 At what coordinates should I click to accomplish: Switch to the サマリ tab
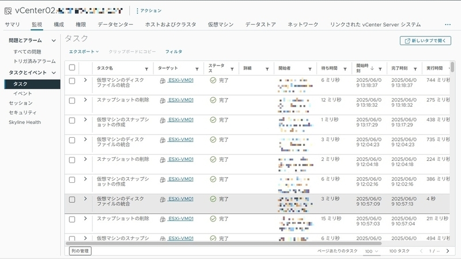tap(12, 24)
